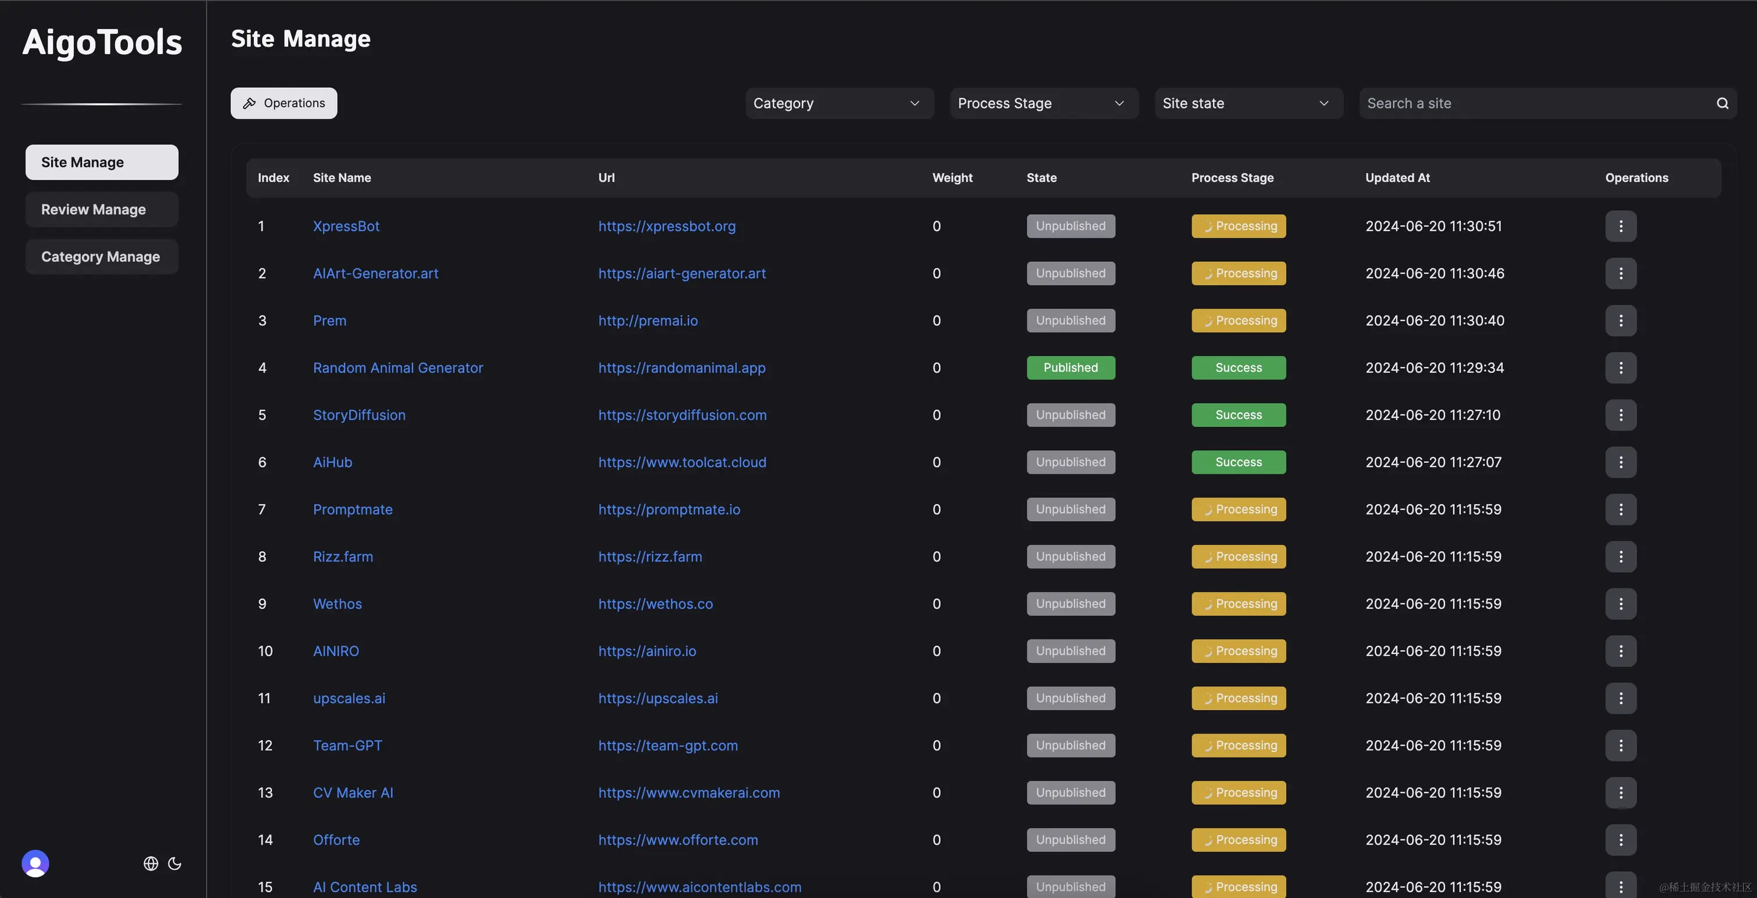The height and width of the screenshot is (898, 1757).
Task: Open operations menu for Team-GPT row
Action: click(1621, 745)
